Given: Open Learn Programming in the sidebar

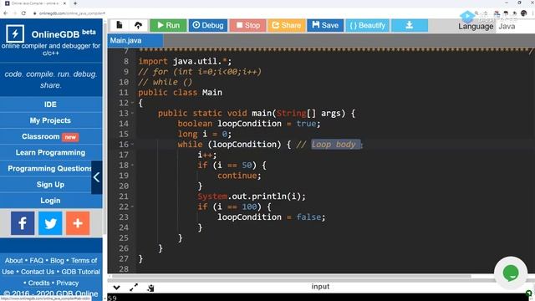Looking at the screenshot, I should [50, 152].
